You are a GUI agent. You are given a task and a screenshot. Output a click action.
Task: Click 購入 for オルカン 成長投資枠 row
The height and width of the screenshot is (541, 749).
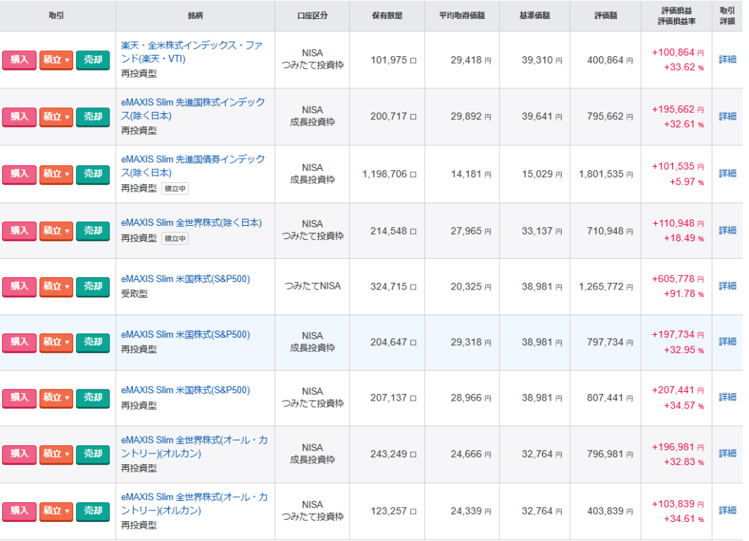pos(19,454)
